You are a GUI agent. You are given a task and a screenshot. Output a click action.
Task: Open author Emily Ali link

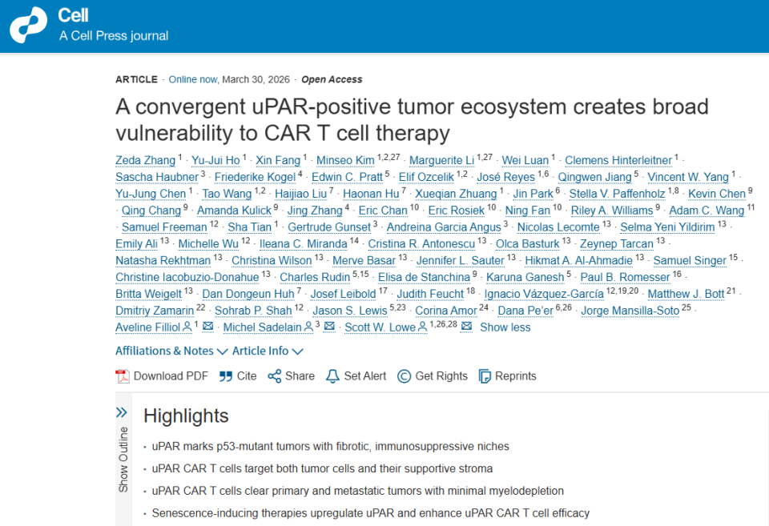tap(136, 243)
